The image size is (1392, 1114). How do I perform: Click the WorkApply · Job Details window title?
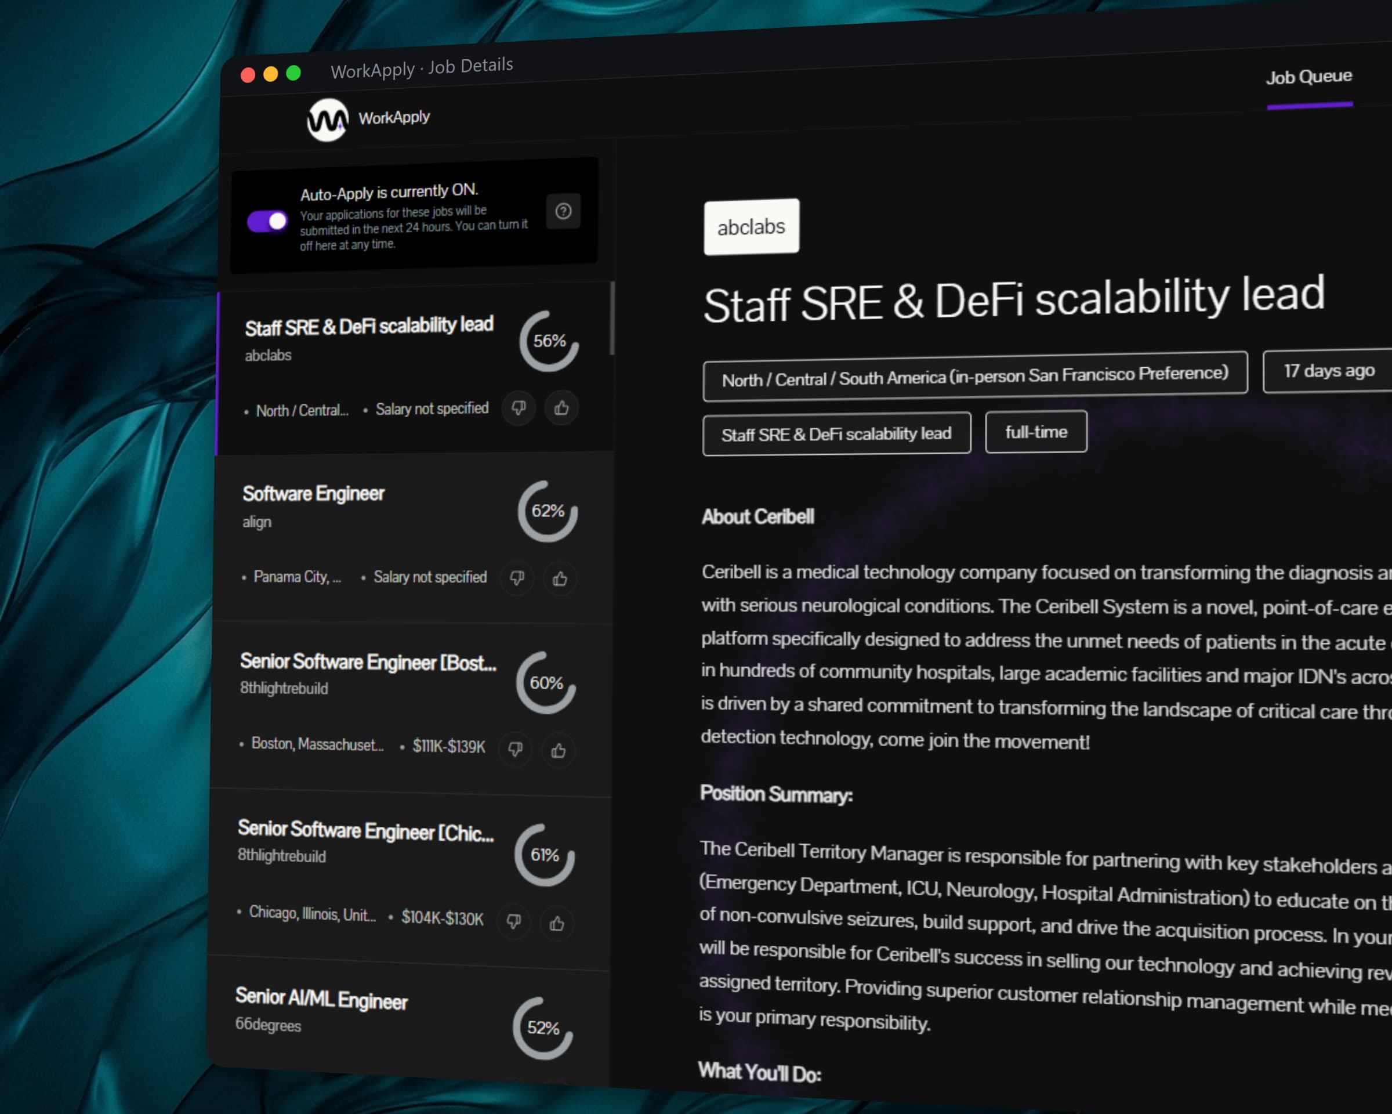422,67
